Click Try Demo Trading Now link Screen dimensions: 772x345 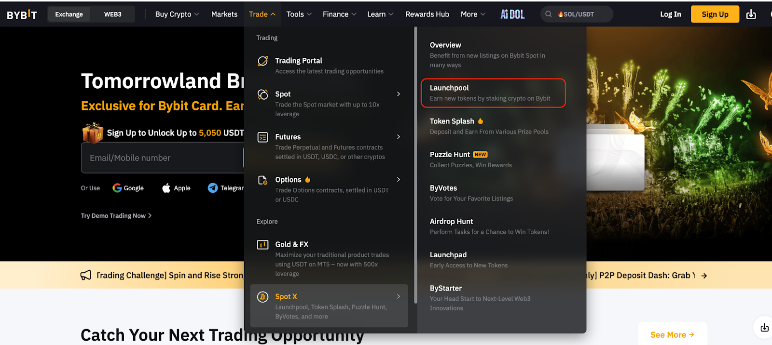pyautogui.click(x=116, y=216)
